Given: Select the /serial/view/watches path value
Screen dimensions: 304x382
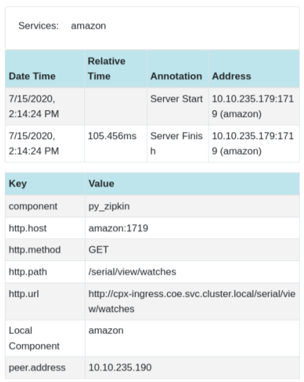Looking at the screenshot, I should [x=132, y=272].
